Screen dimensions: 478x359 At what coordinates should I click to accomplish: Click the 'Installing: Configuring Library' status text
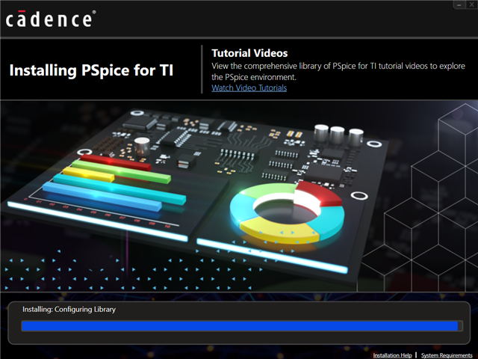[69, 309]
